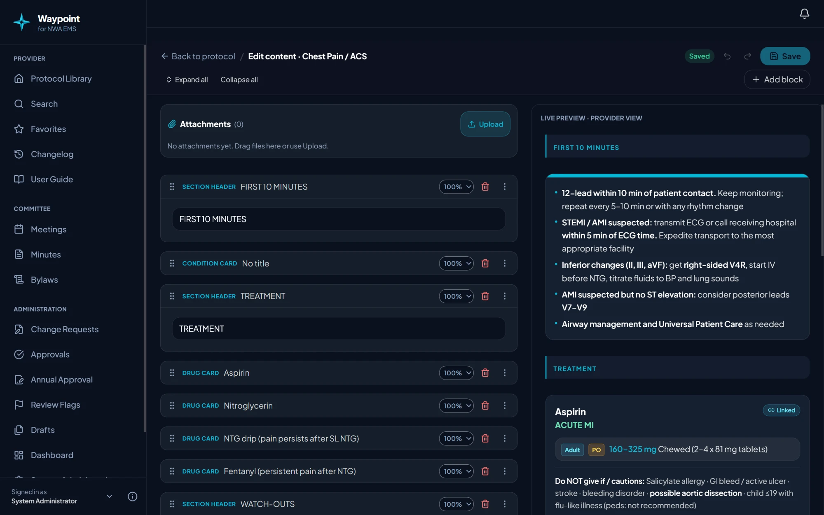Open 100% dropdown on Nitroglycerin block
Screen dimensions: 824x515
(x=456, y=406)
